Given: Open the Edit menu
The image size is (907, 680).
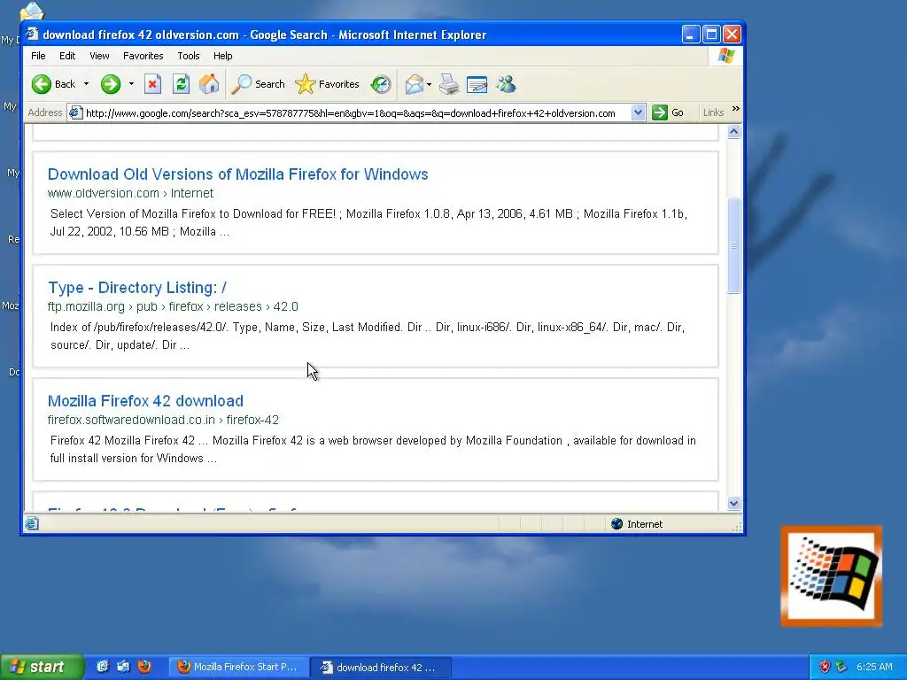Looking at the screenshot, I should (x=67, y=56).
